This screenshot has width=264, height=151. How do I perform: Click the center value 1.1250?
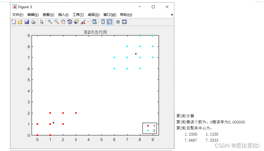(212, 134)
